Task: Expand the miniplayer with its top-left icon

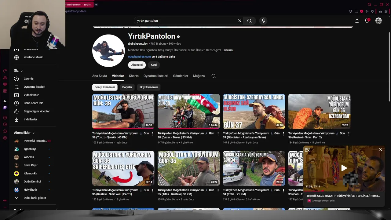Action: click(307, 150)
